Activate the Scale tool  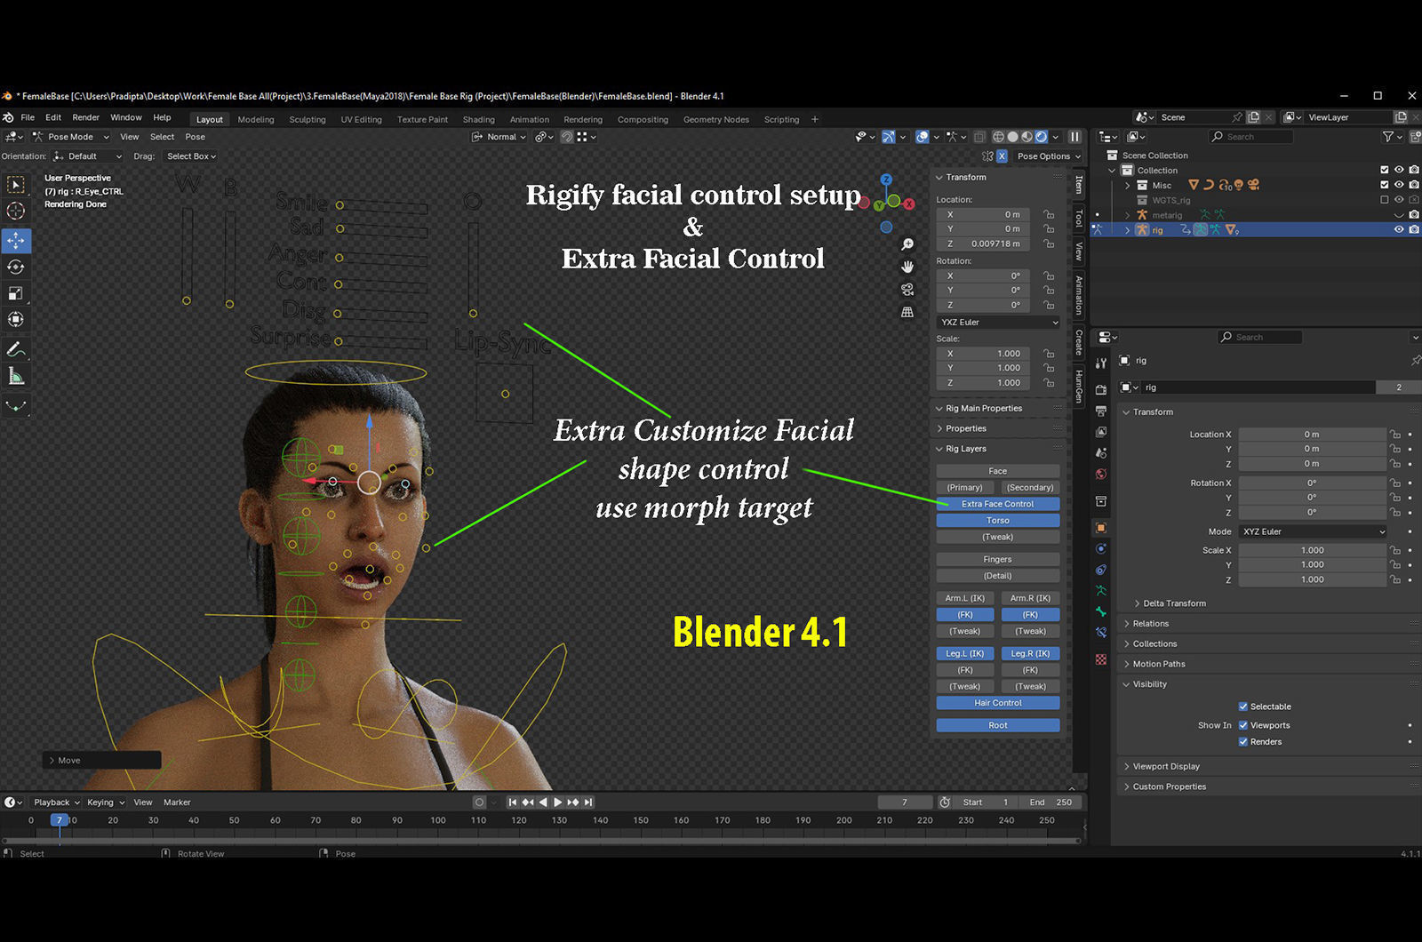click(x=16, y=293)
